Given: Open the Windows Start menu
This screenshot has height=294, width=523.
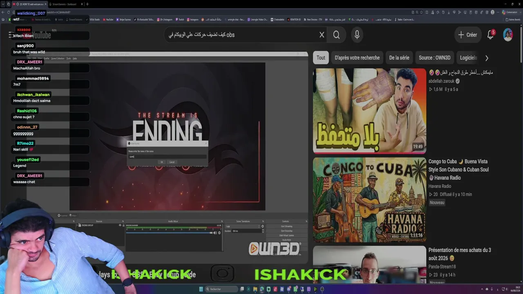Looking at the screenshot, I should tap(201, 289).
